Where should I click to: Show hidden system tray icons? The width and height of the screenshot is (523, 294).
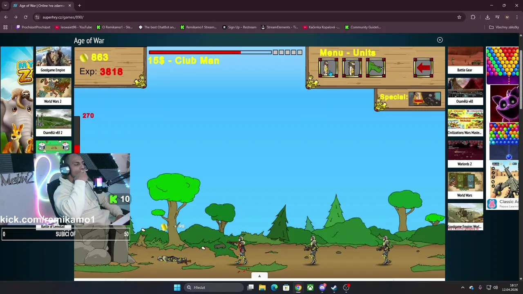[x=463, y=287]
